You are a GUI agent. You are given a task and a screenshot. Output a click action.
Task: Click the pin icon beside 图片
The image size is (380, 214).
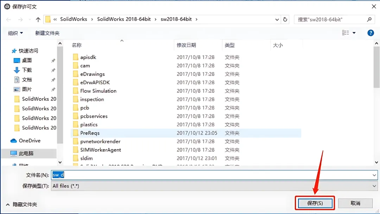click(53, 90)
